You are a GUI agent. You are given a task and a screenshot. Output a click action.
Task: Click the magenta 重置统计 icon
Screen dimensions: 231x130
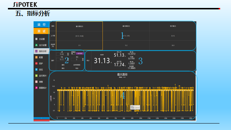pos(36,88)
